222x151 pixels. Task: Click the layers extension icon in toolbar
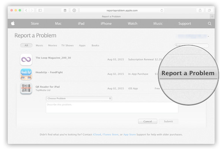[x=65, y=10]
